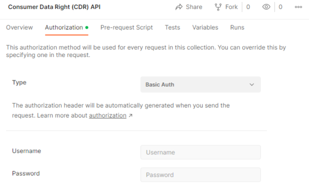Click the watcher count number
This screenshot has width=309, height=188.
[x=281, y=7]
